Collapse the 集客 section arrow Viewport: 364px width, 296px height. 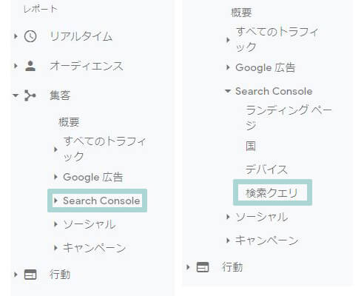pos(16,95)
